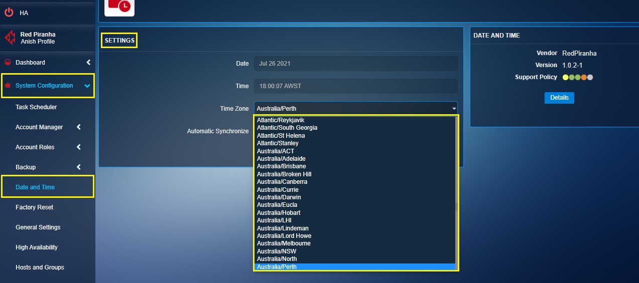Click the Date and Time module clock icon
This screenshot has width=639, height=283.
[x=119, y=6]
